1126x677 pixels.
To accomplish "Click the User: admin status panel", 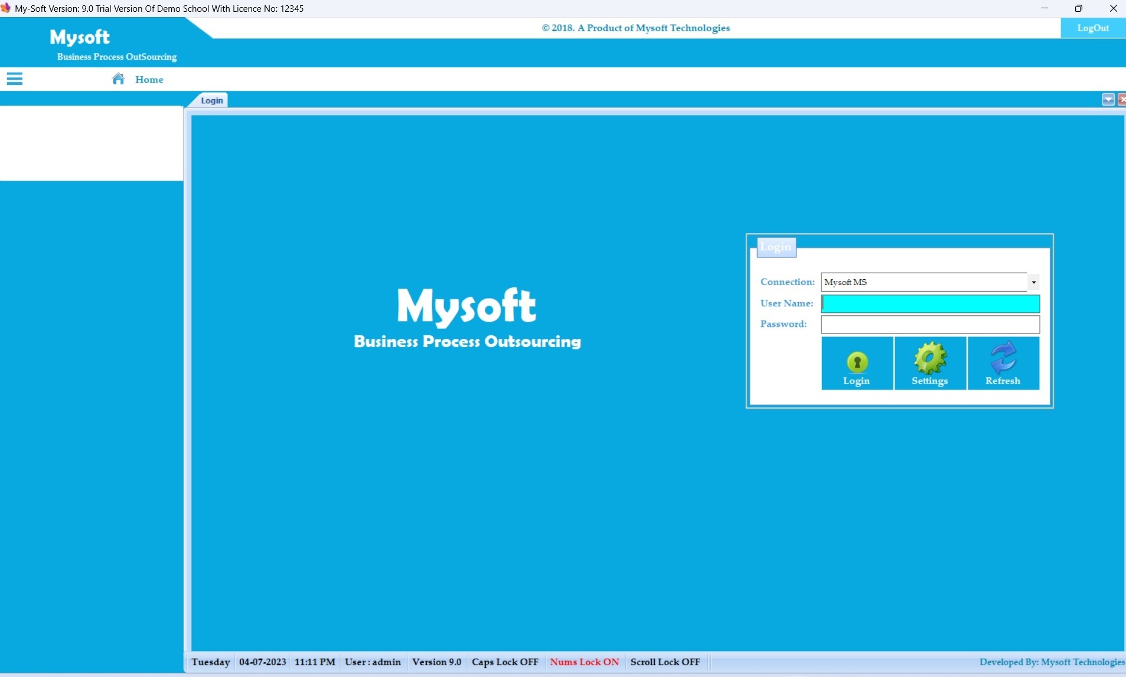I will pos(373,662).
